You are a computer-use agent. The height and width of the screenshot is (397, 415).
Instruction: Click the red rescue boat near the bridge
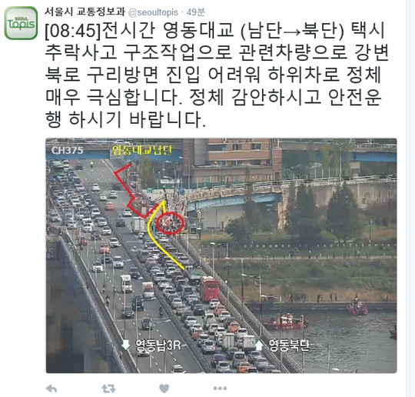pyautogui.click(x=285, y=322)
